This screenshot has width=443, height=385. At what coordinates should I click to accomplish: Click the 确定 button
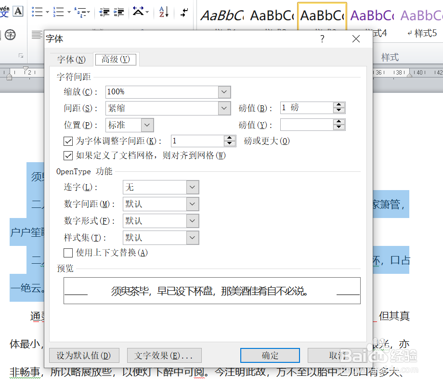pyautogui.click(x=270, y=355)
